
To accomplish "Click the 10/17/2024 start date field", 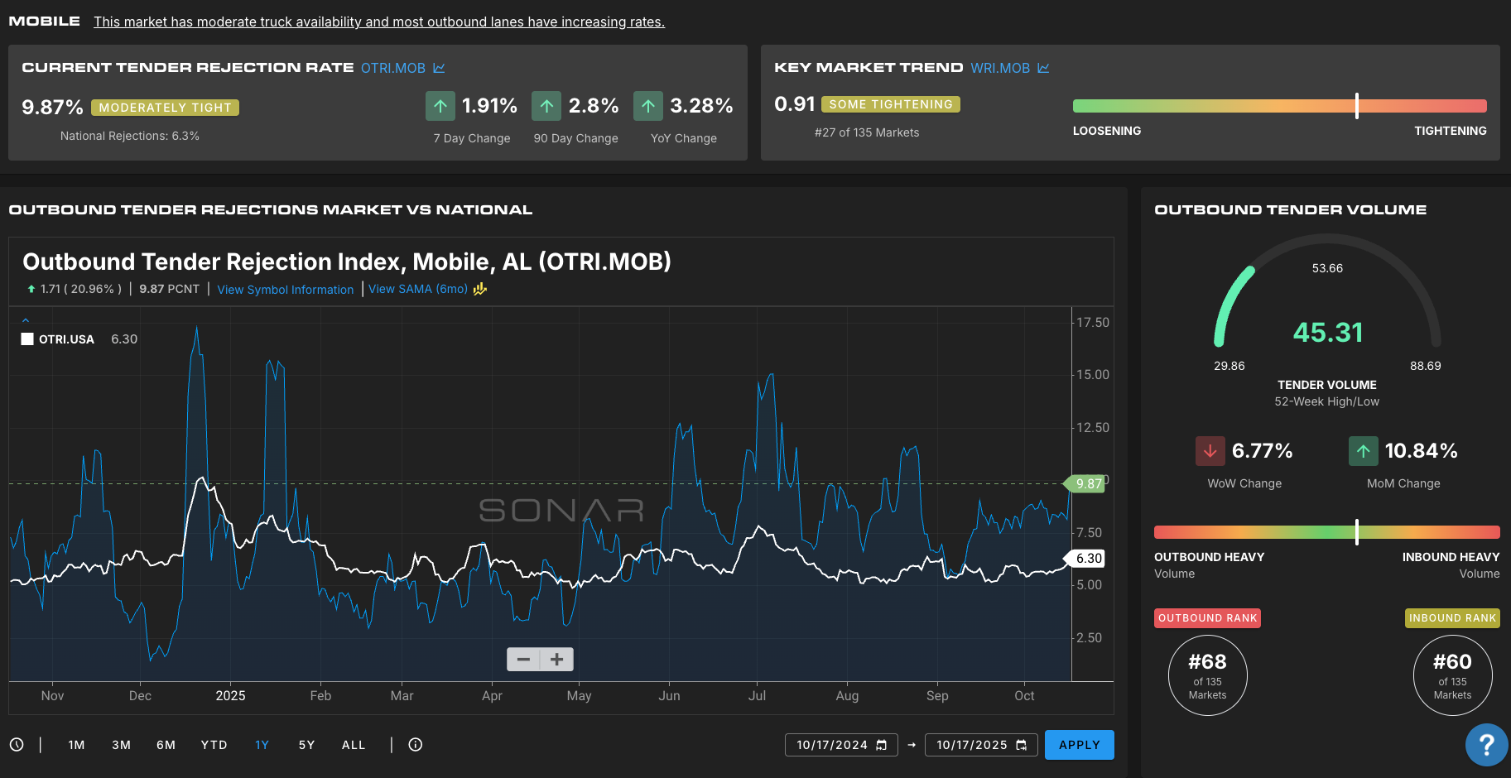I will pos(831,745).
